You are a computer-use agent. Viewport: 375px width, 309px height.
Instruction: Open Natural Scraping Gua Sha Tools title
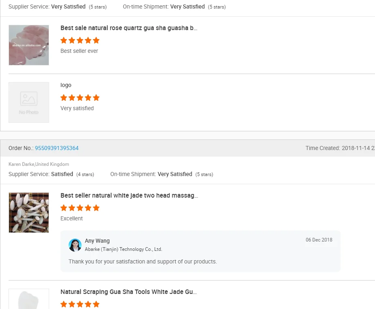click(x=129, y=292)
